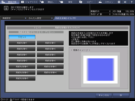Select preset 用紙先後端+3
Viewport: 135px width, 101px height.
pos(22,72)
